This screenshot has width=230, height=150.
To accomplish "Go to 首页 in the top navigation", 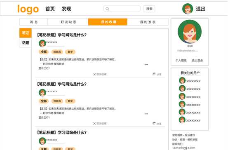I will point(50,9).
